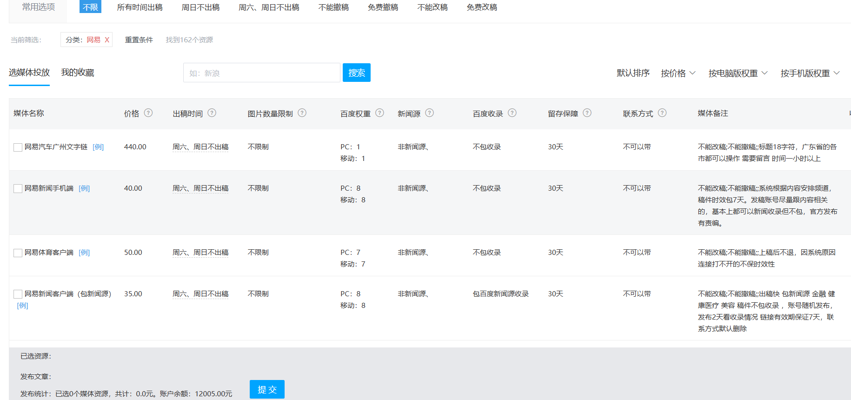The image size is (851, 400).
Task: Click the price 35.00
Action: click(133, 294)
